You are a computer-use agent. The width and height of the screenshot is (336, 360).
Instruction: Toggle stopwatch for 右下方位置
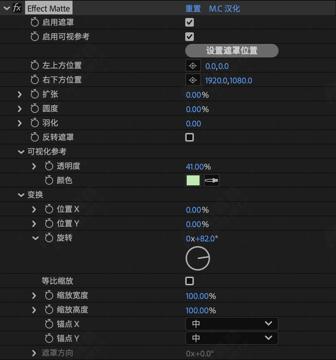click(34, 80)
